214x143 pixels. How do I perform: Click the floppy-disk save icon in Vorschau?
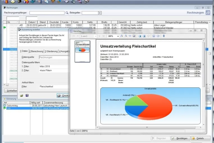[x=154, y=36]
